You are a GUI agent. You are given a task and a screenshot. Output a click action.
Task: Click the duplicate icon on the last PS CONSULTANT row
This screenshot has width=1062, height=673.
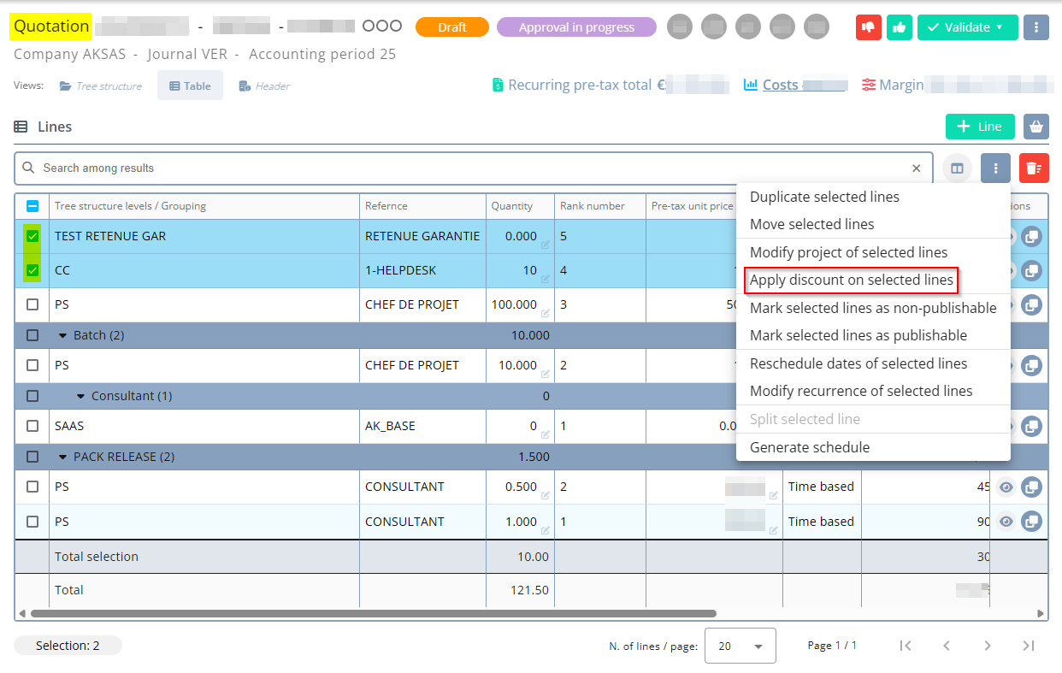pos(1032,521)
